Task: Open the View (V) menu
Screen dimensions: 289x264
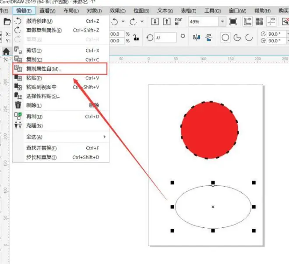Action: tap(47, 11)
